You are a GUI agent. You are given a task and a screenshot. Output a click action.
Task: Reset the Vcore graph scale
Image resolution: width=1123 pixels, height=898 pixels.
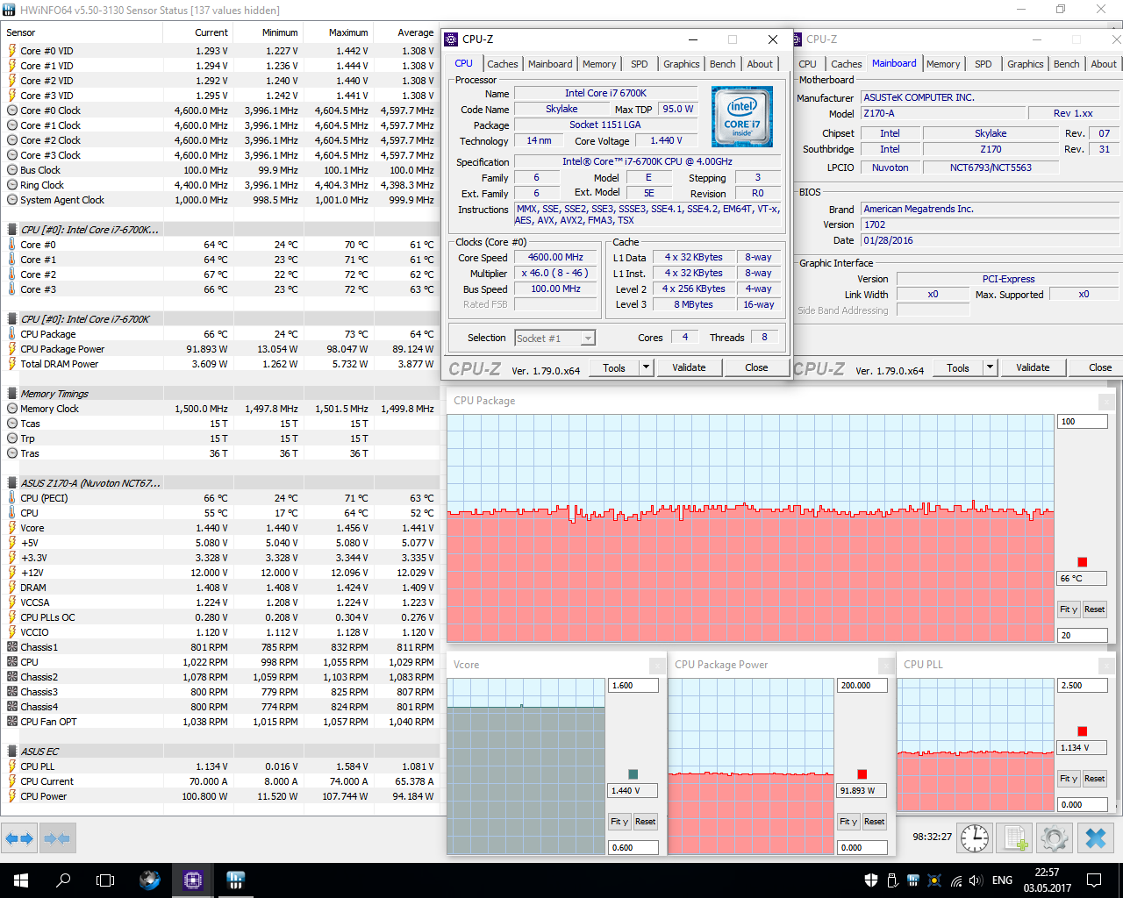(x=645, y=822)
